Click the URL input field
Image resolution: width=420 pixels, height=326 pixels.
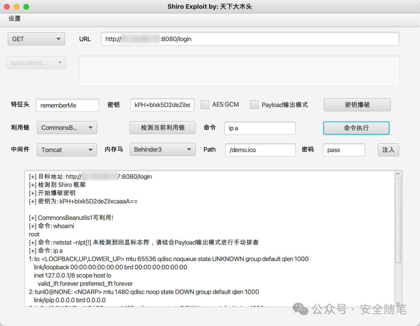coord(250,39)
